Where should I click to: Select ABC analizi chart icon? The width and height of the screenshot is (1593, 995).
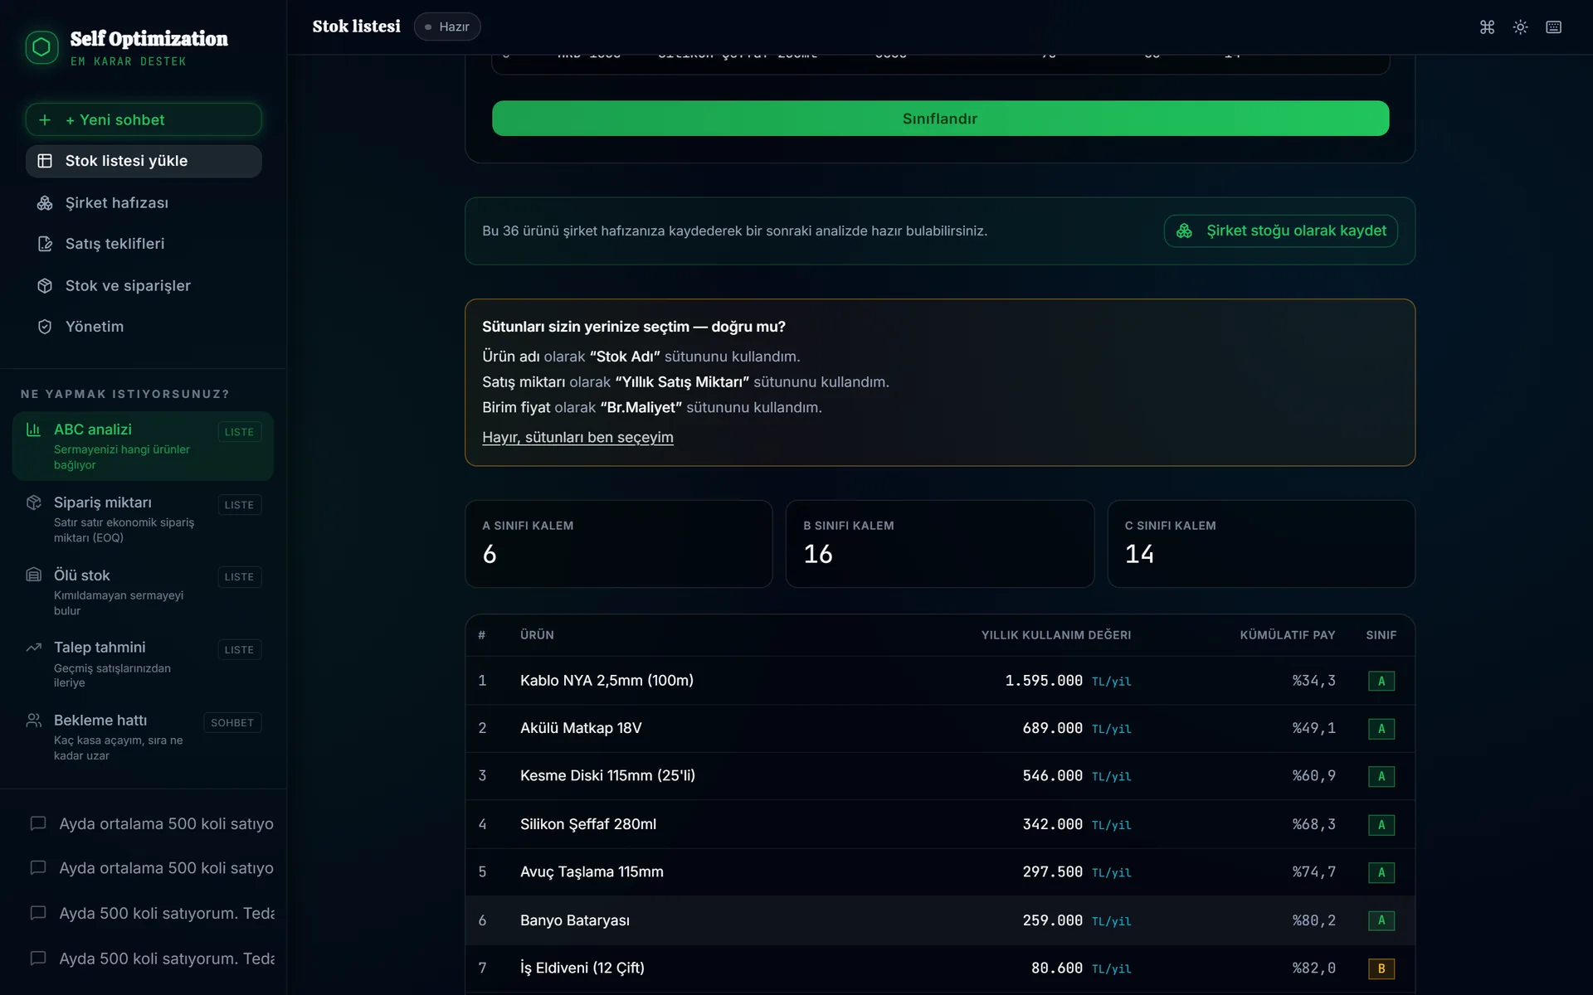tap(33, 430)
